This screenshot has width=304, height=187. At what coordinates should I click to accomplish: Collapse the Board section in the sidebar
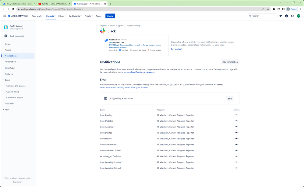click(3, 80)
